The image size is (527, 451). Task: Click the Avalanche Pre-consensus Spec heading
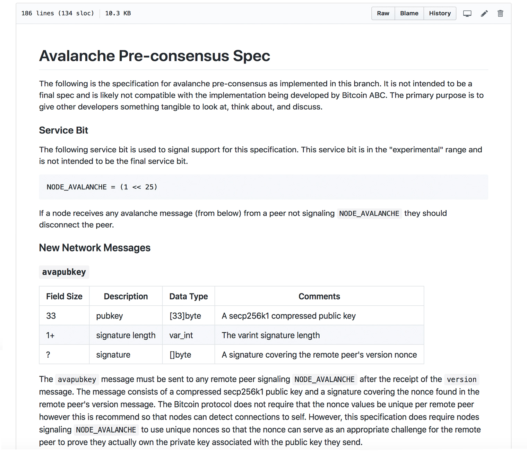(155, 56)
